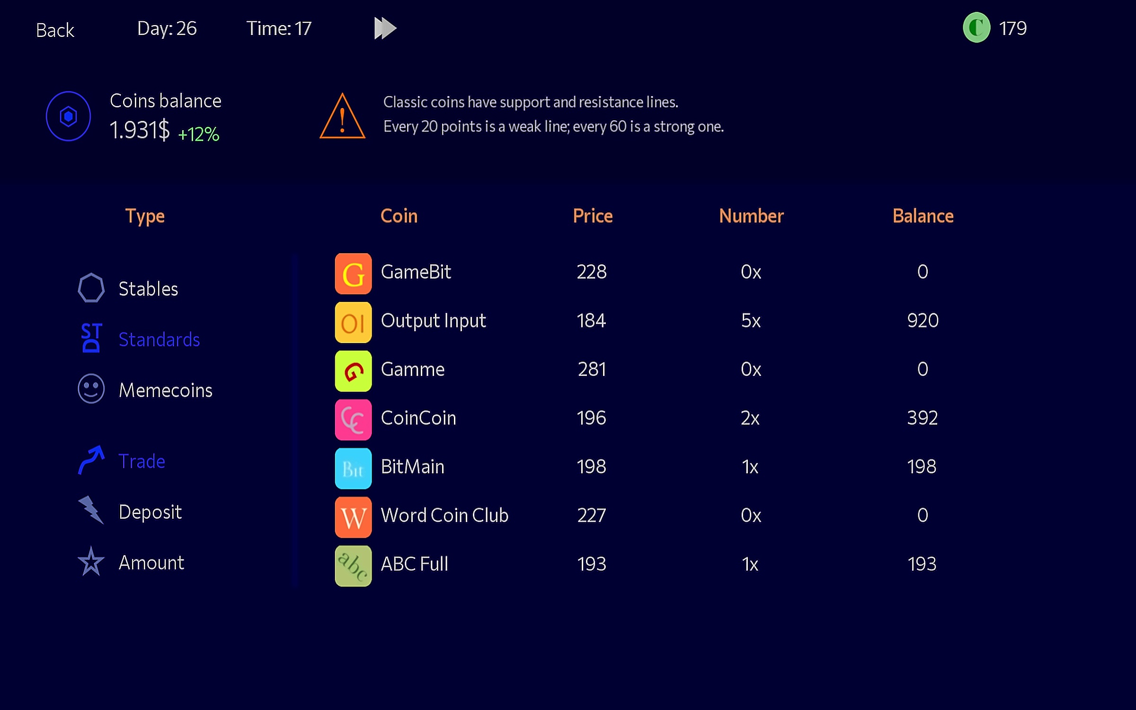The height and width of the screenshot is (710, 1136).
Task: Click the Gamme coin logo
Action: point(353,371)
